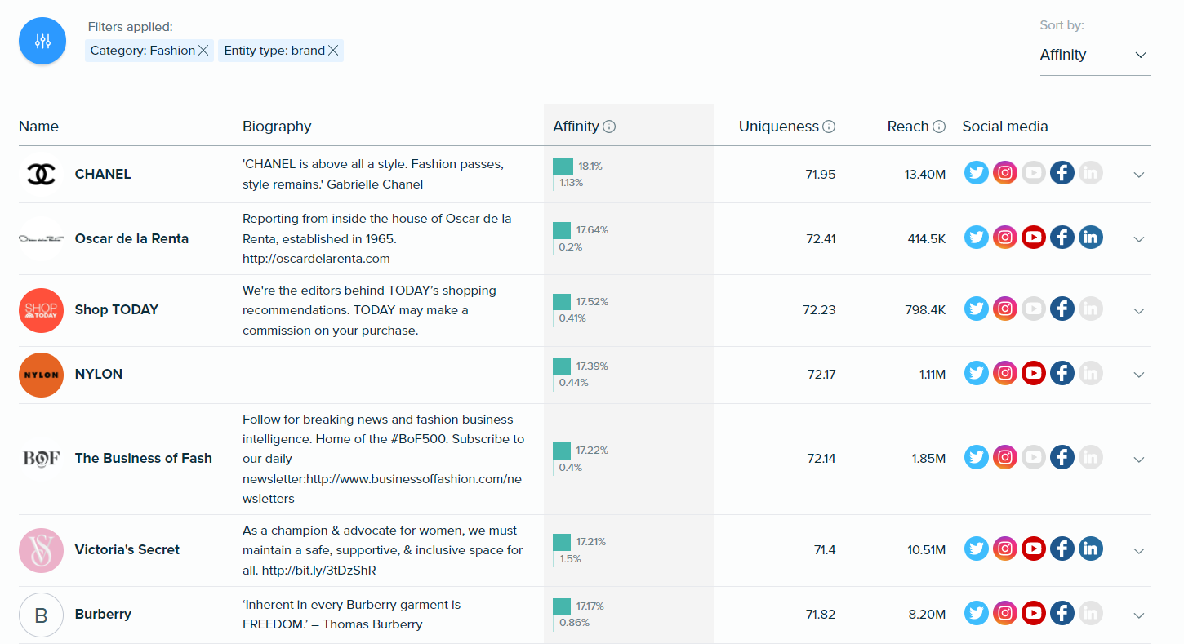Click Burberry's 17.17% affinity bar

(562, 606)
